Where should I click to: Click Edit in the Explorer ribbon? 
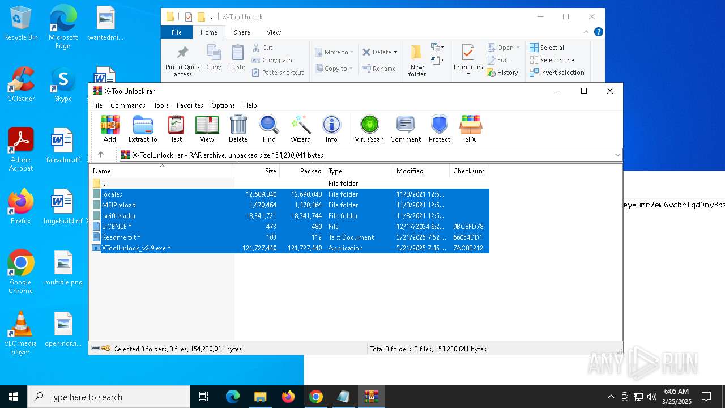click(498, 60)
